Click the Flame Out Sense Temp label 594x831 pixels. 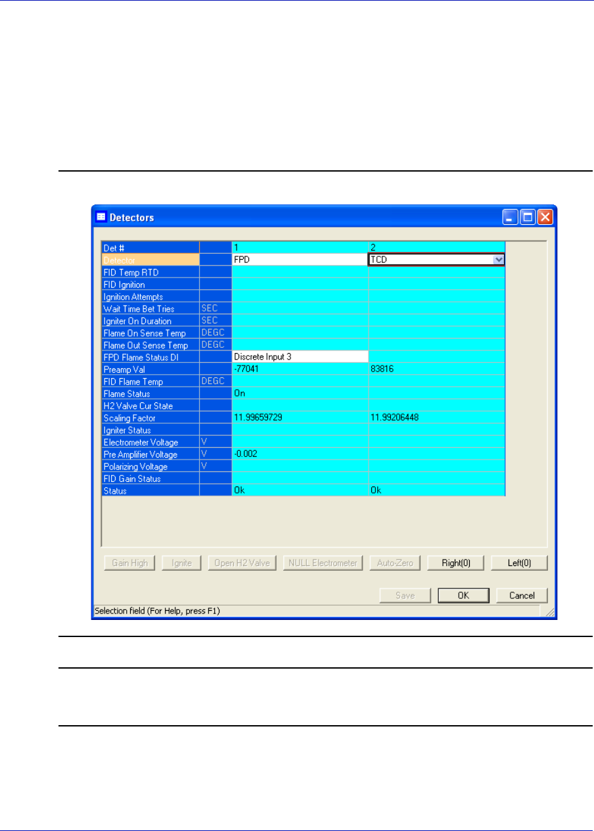[x=150, y=345]
